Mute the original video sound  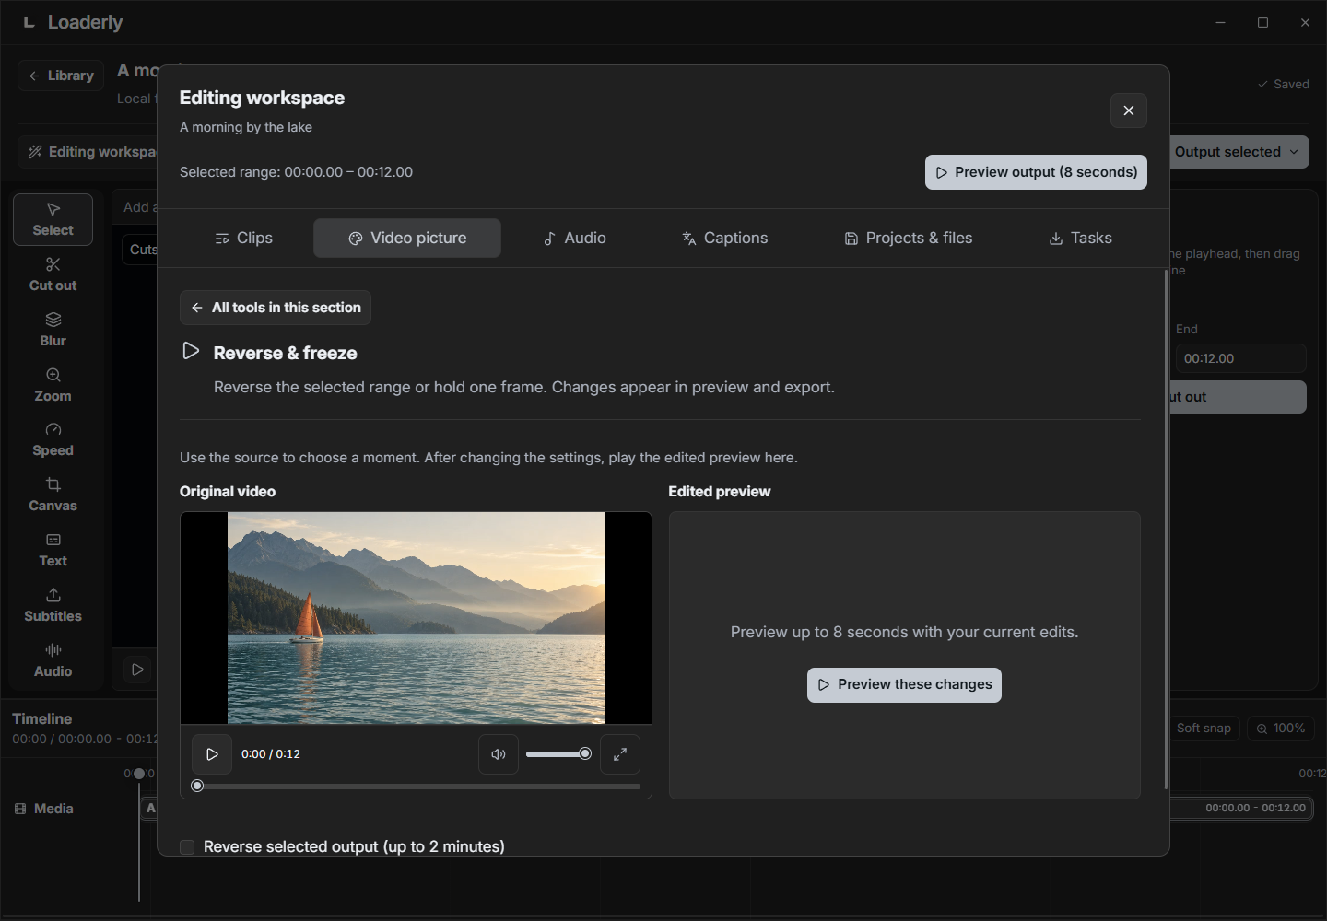pos(499,754)
